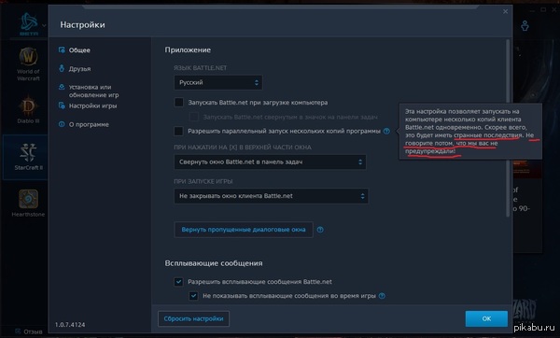Image resolution: width=560 pixels, height=338 pixels.
Task: Click the Общее settings icon
Action: coord(62,49)
